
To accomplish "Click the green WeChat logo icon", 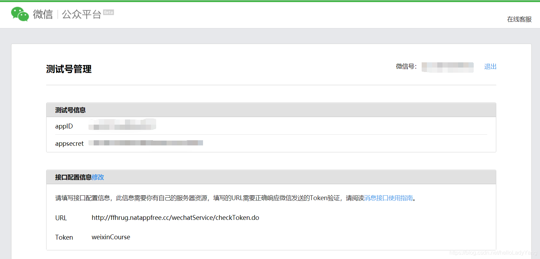I will (x=20, y=14).
